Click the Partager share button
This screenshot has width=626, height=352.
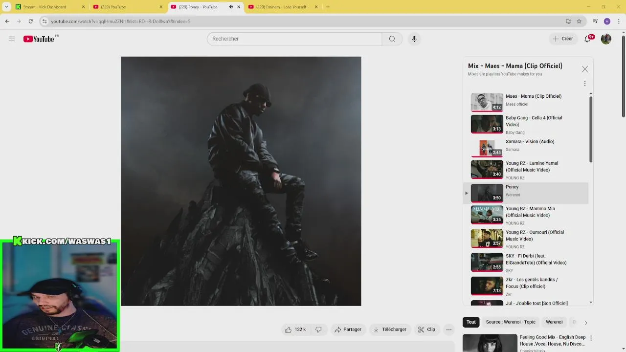pos(348,330)
